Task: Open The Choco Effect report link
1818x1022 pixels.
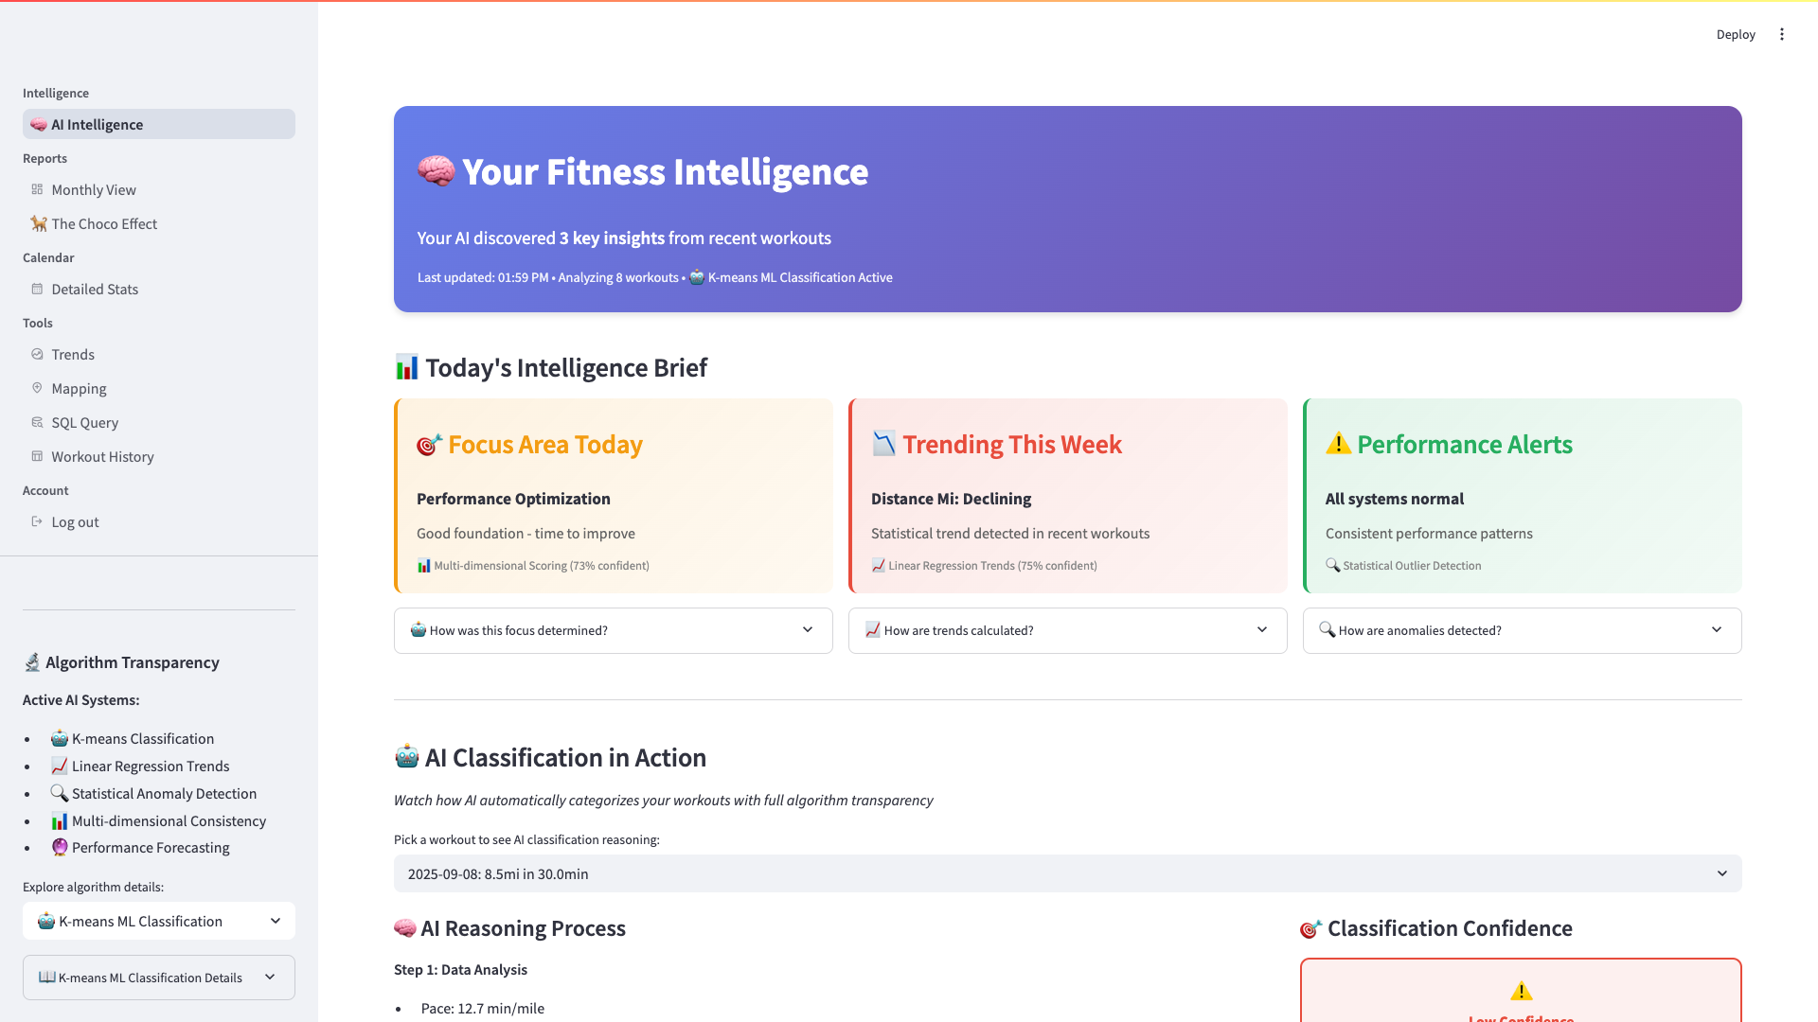Action: click(x=104, y=223)
